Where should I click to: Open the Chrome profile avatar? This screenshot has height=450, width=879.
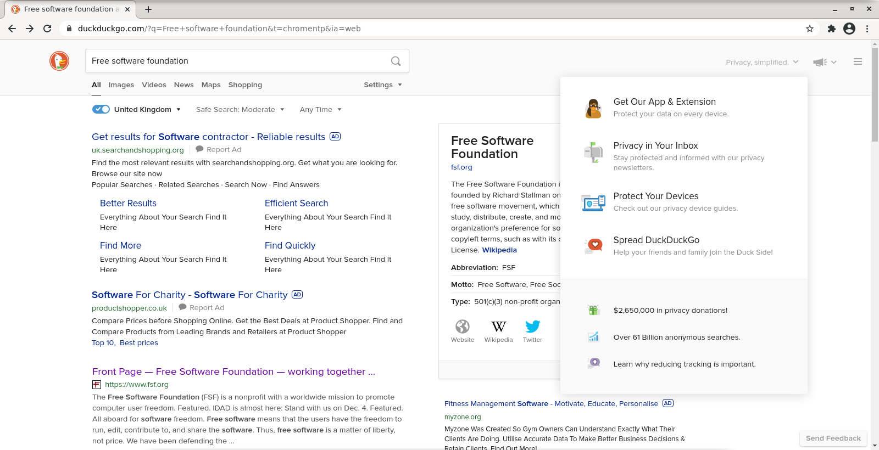coord(849,29)
